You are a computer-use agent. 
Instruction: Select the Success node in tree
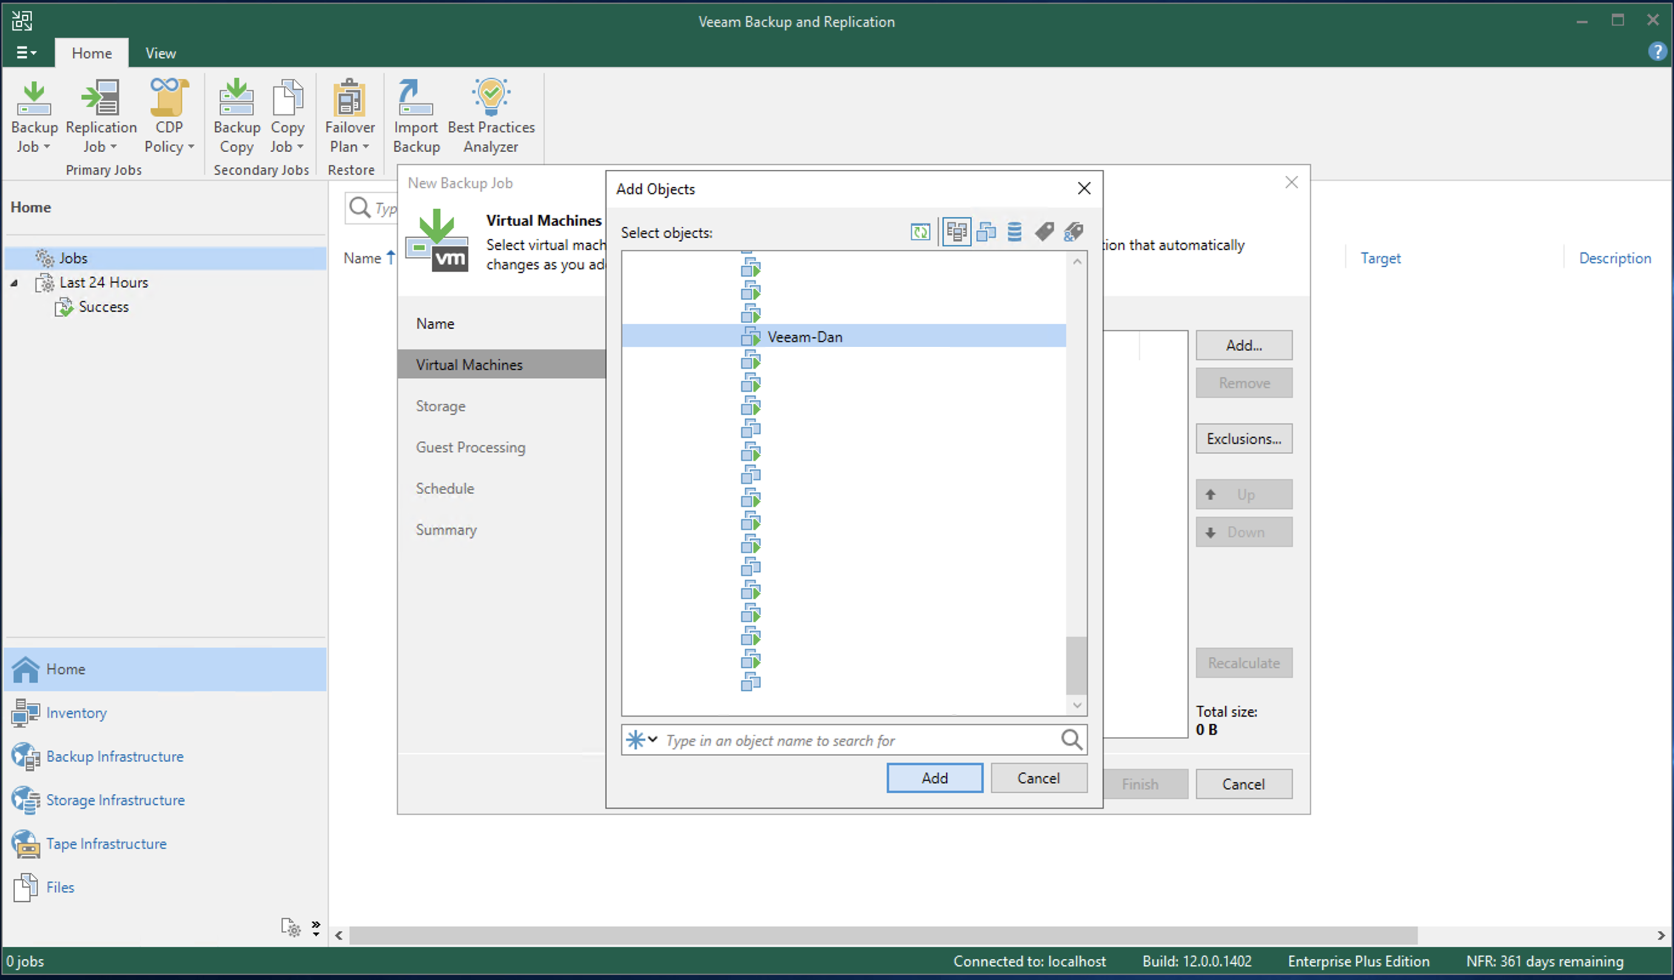[104, 307]
